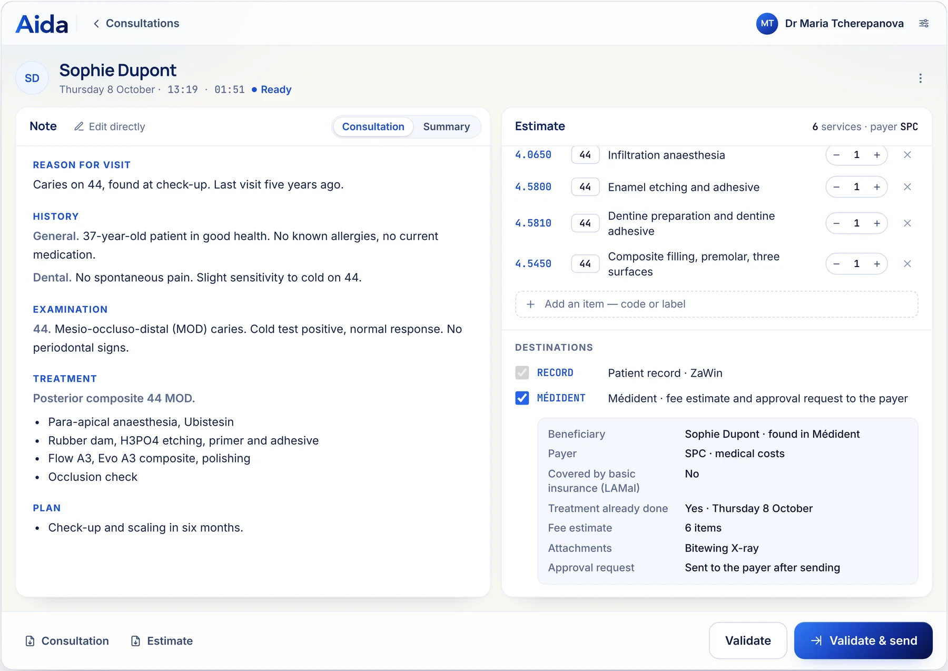
Task: Click the Validate button
Action: [x=748, y=640]
